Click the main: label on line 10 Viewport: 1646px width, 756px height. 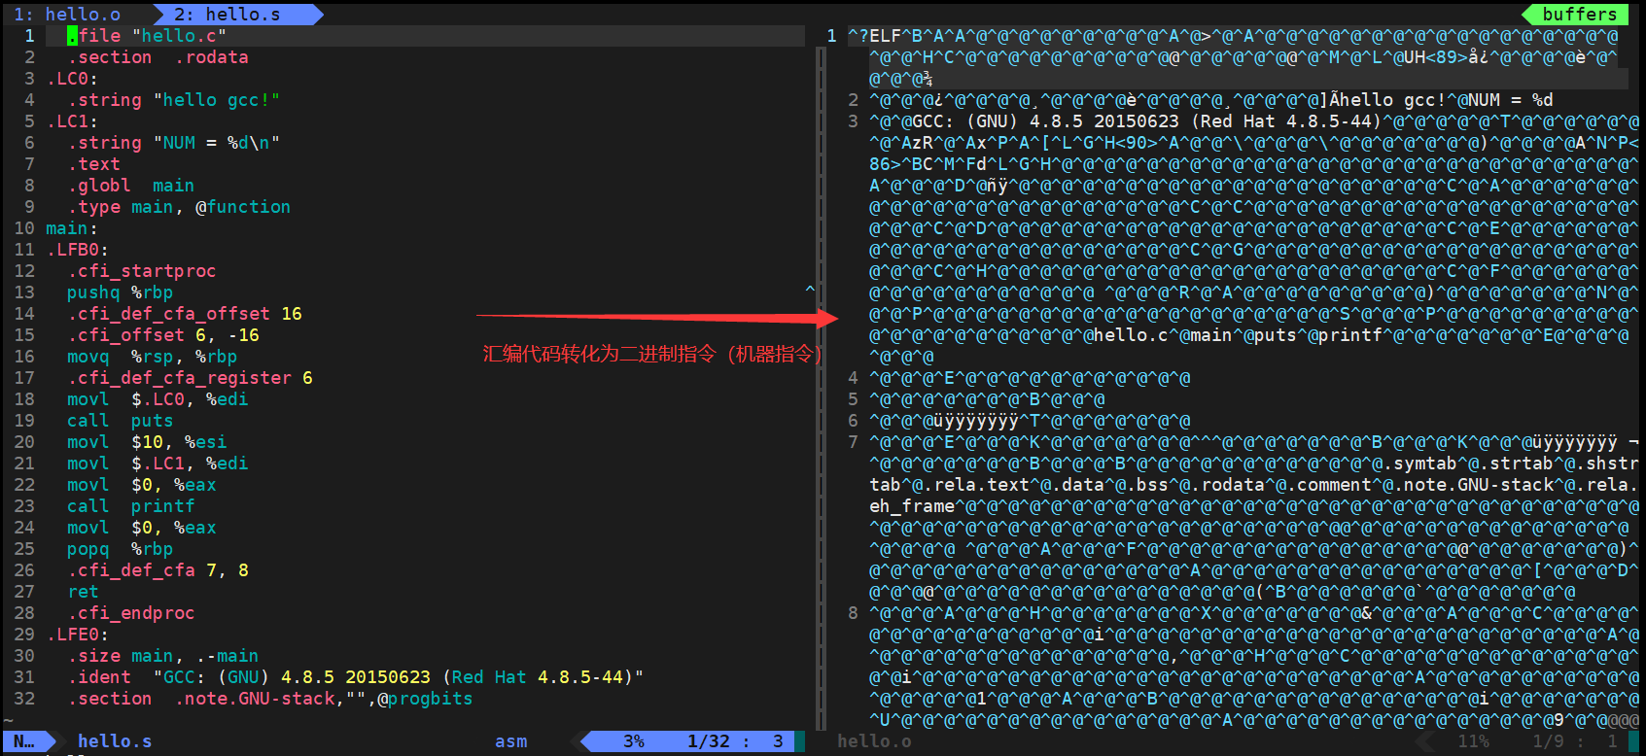(x=72, y=228)
